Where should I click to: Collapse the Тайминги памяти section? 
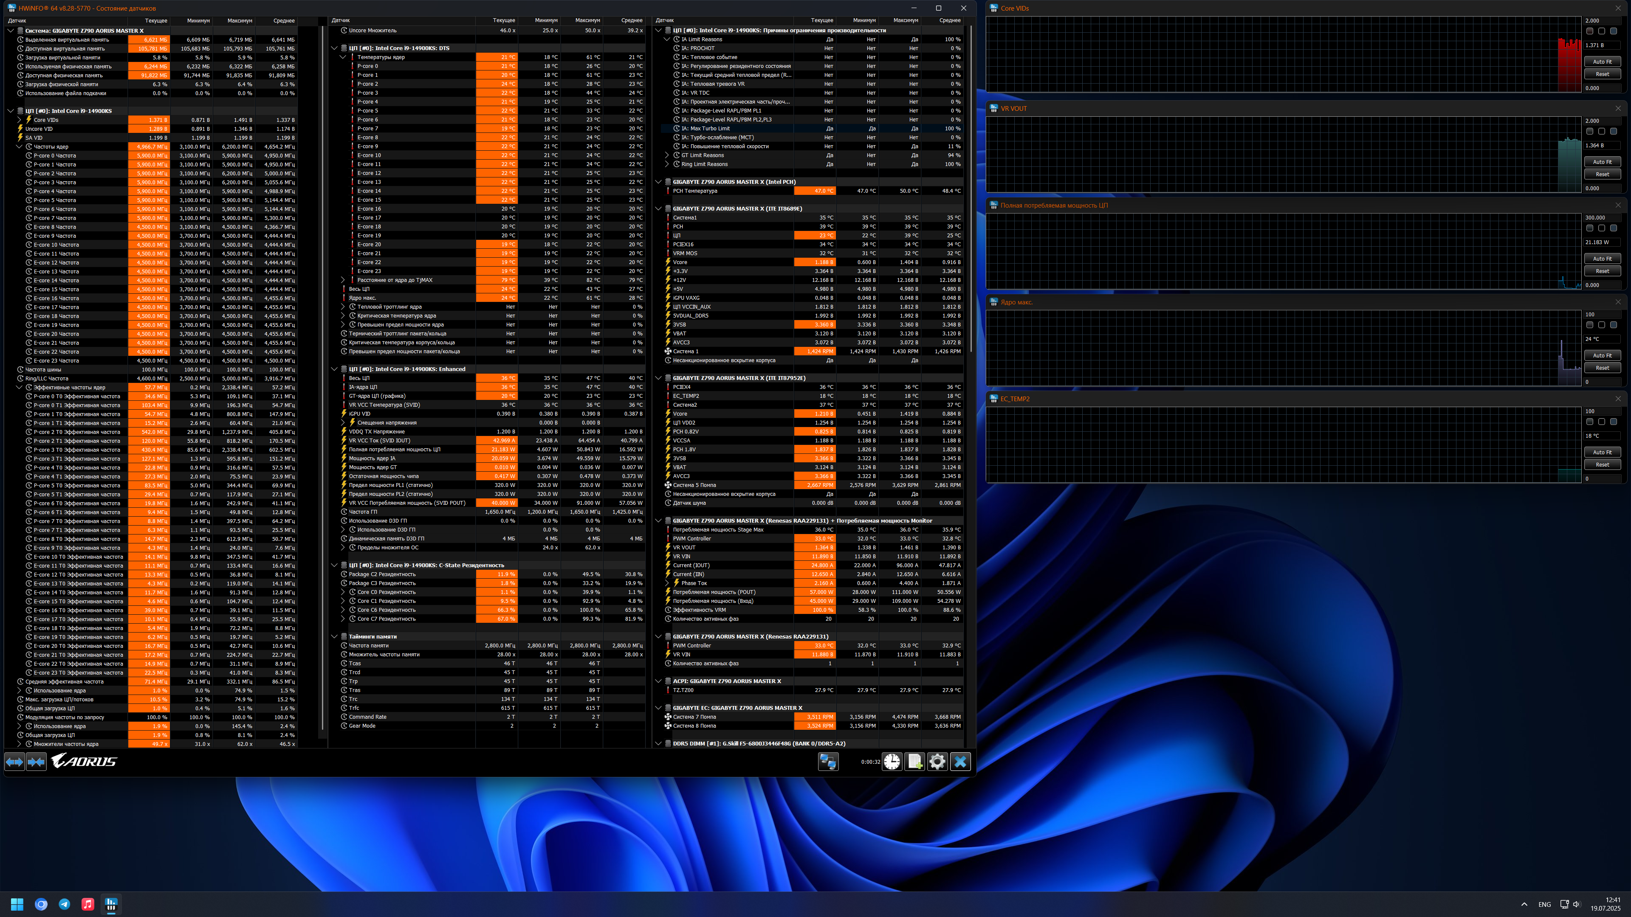pos(334,637)
